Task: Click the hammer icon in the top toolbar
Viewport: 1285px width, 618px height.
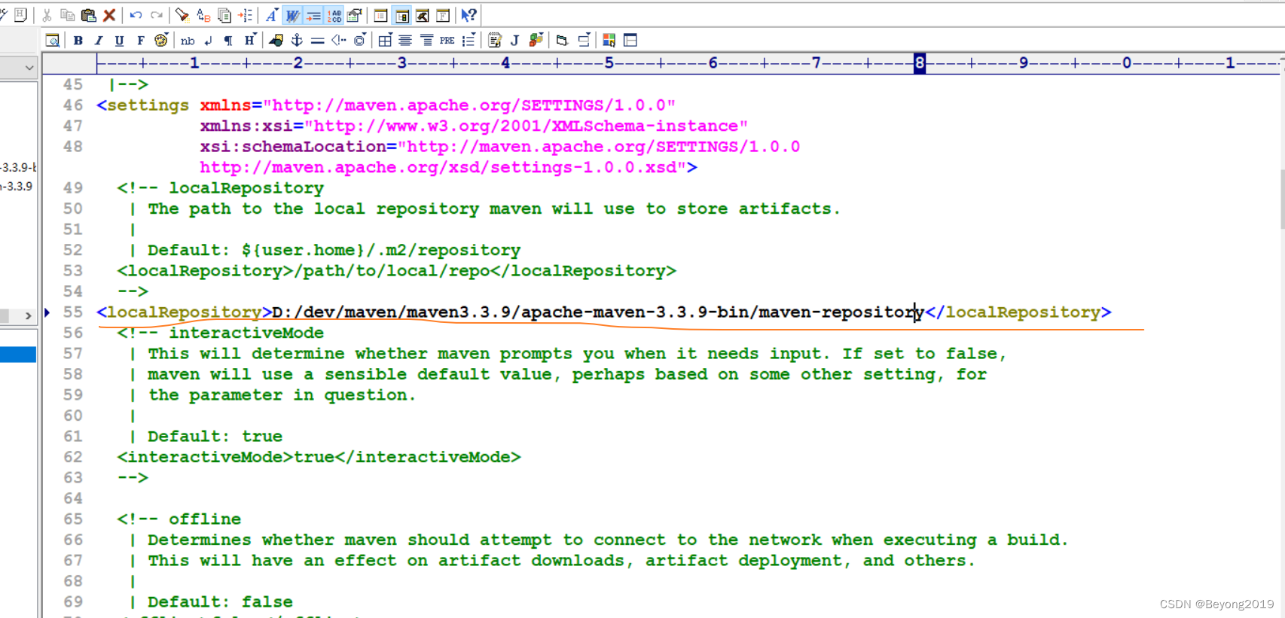Action: click(x=423, y=15)
